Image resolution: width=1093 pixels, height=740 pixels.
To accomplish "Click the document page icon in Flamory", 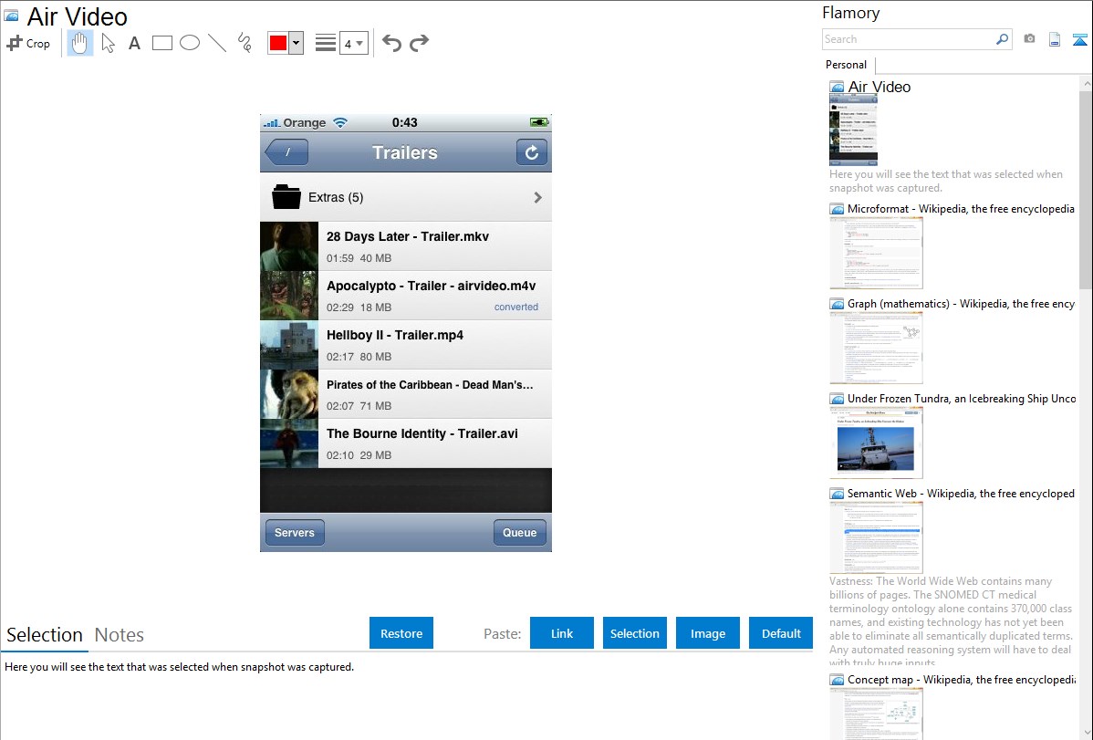I will pyautogui.click(x=1055, y=40).
